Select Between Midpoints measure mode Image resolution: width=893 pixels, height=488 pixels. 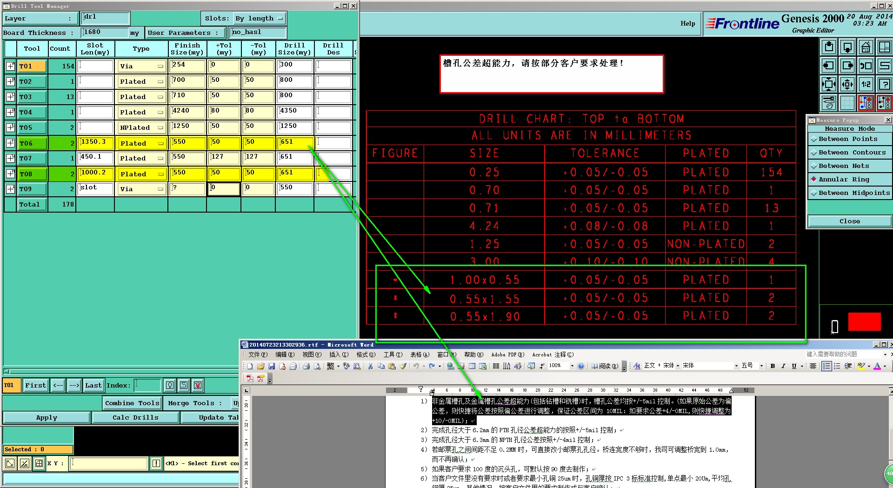coord(850,193)
